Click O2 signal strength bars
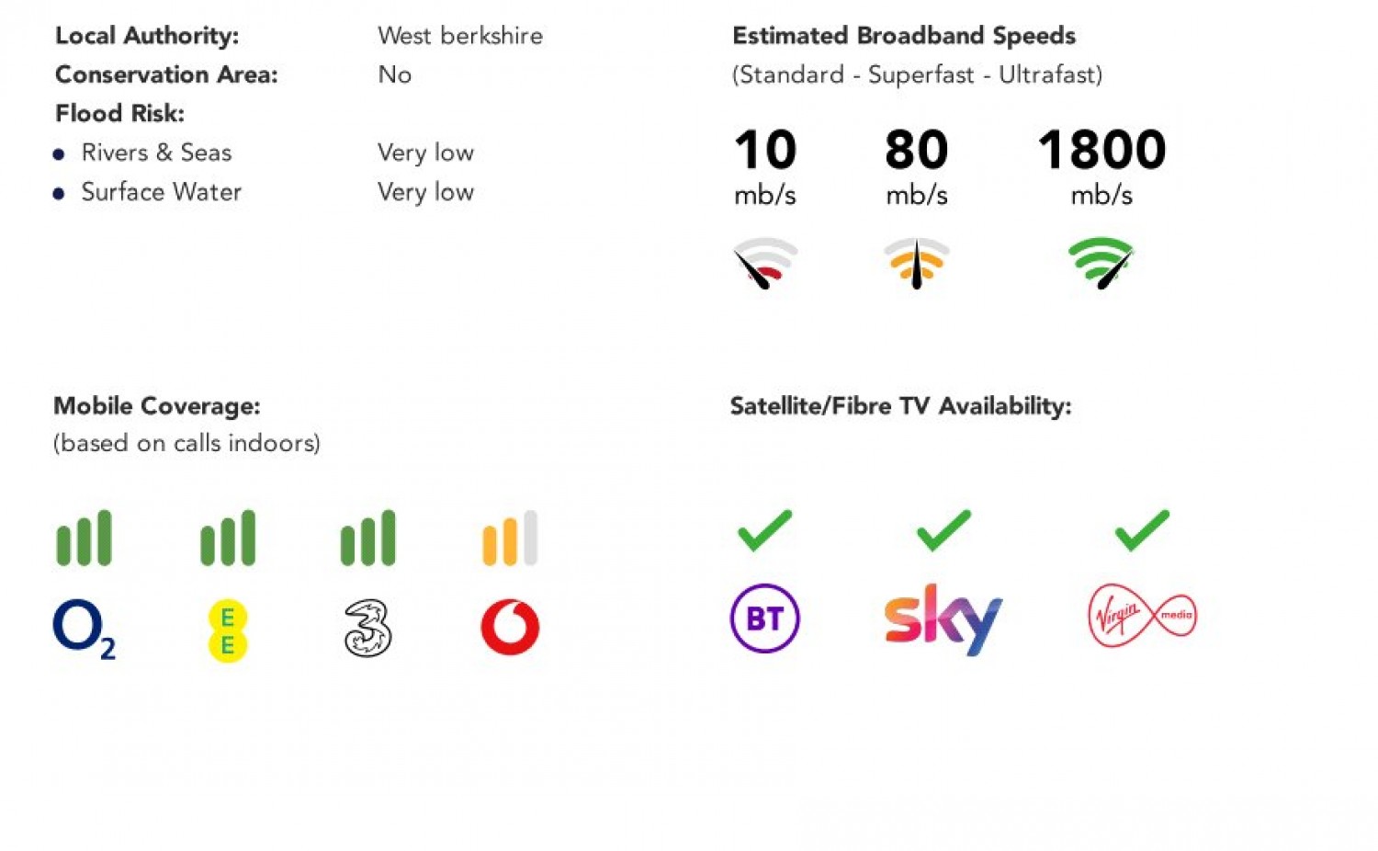The height and width of the screenshot is (851, 1378). (84, 539)
